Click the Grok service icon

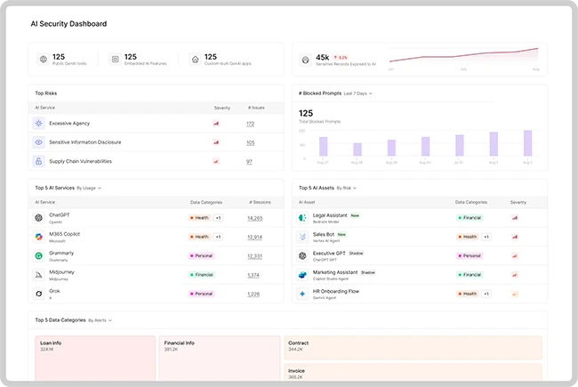(39, 294)
